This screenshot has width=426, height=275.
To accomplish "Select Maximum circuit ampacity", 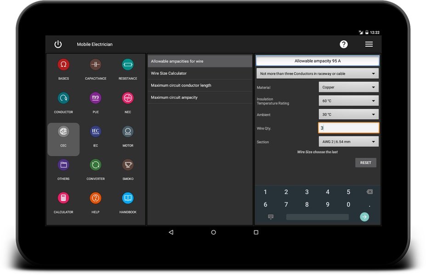I will [200, 97].
